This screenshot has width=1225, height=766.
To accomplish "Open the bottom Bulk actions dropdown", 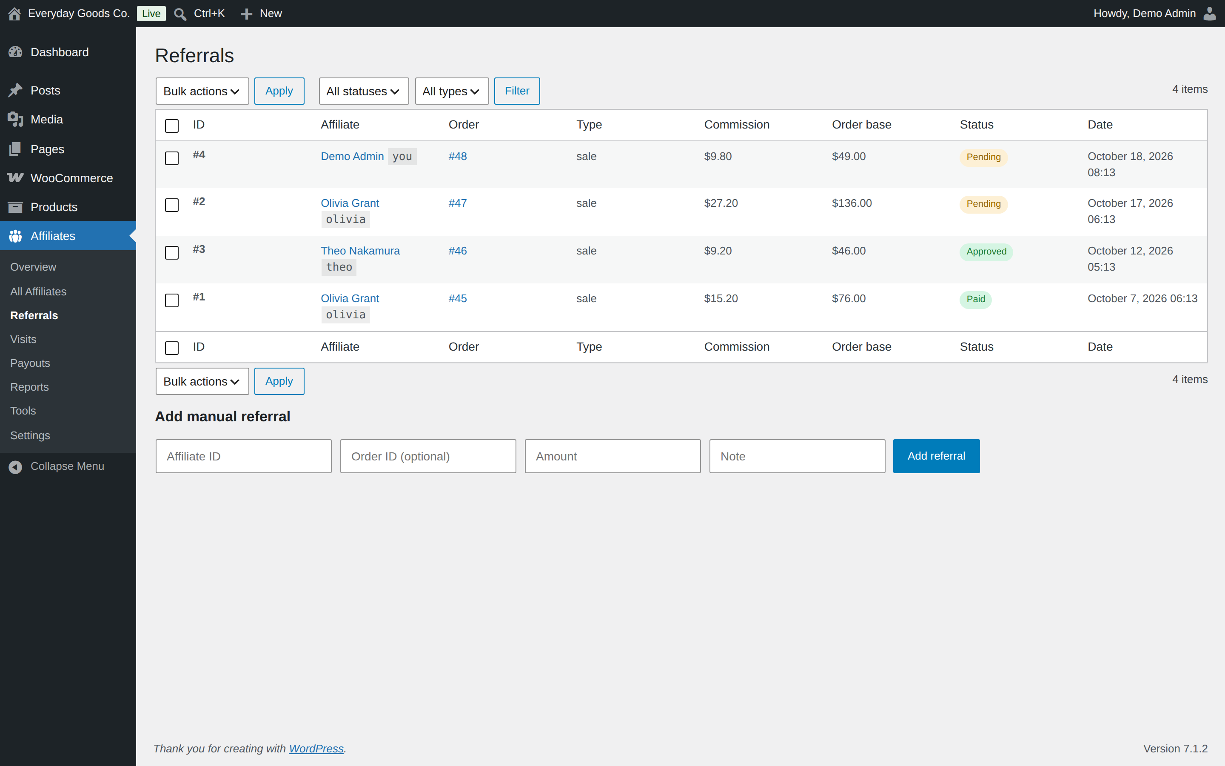I will click(x=202, y=381).
